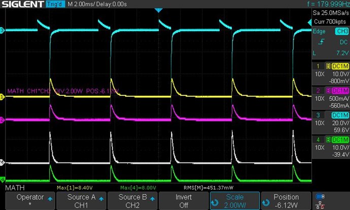Click the CH3 trigger source badge
The image size is (350, 210).
coord(342,31)
